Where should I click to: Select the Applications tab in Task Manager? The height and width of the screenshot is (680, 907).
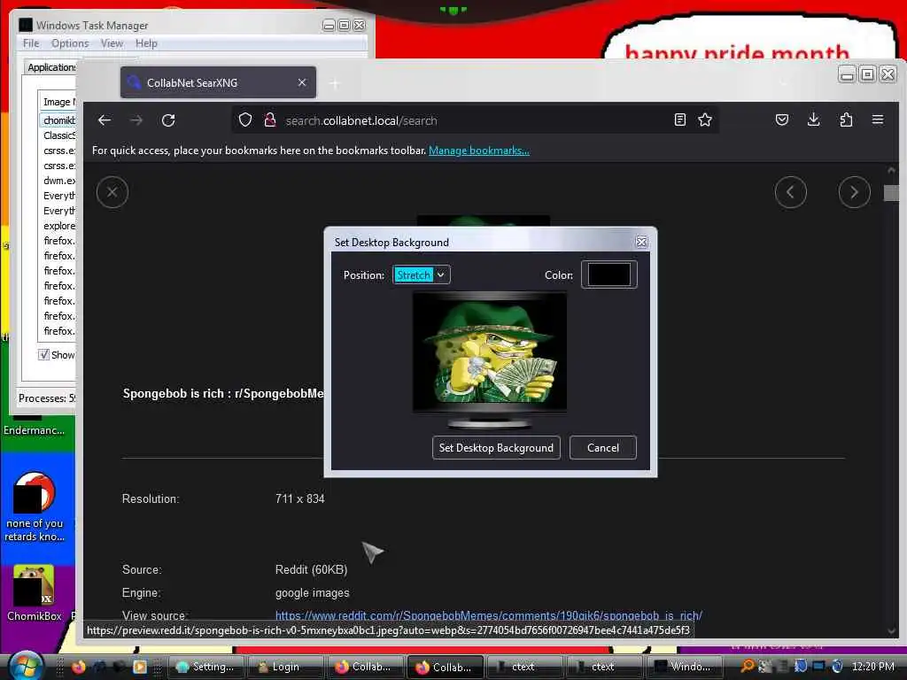pos(50,67)
